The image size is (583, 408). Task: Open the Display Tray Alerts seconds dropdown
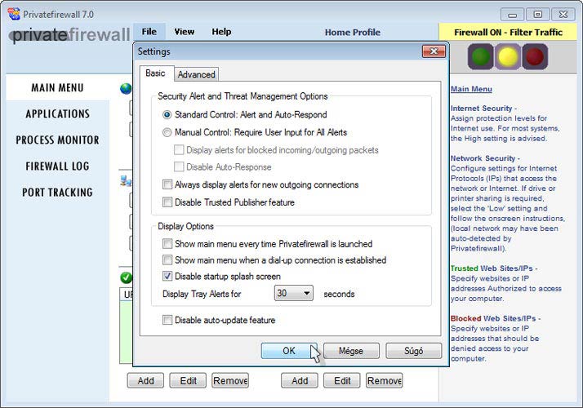(x=293, y=294)
